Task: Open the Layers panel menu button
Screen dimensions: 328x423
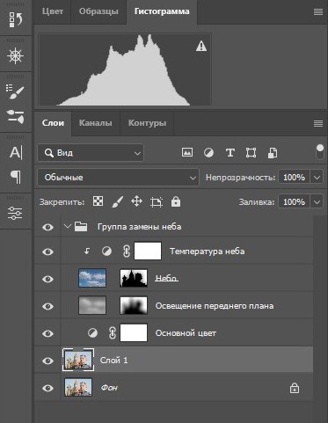Action: click(x=318, y=123)
